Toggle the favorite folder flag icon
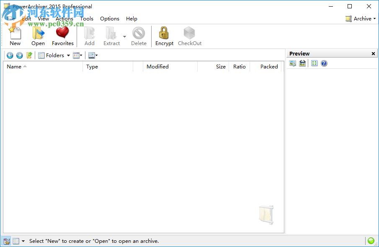This screenshot has width=379, height=247. [x=29, y=55]
